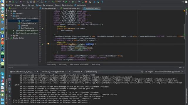
Task: Click 'windstudy' in navigation bar
Action: coord(48,5)
